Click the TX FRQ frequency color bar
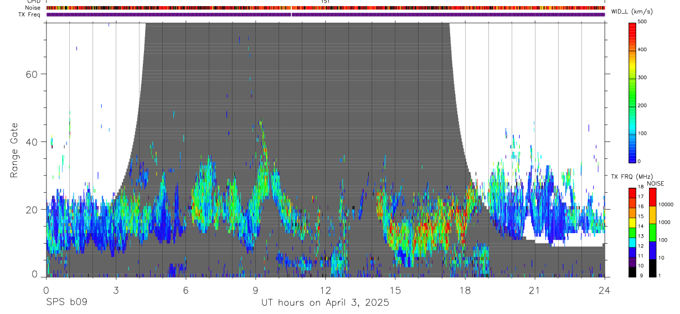 coord(632,232)
